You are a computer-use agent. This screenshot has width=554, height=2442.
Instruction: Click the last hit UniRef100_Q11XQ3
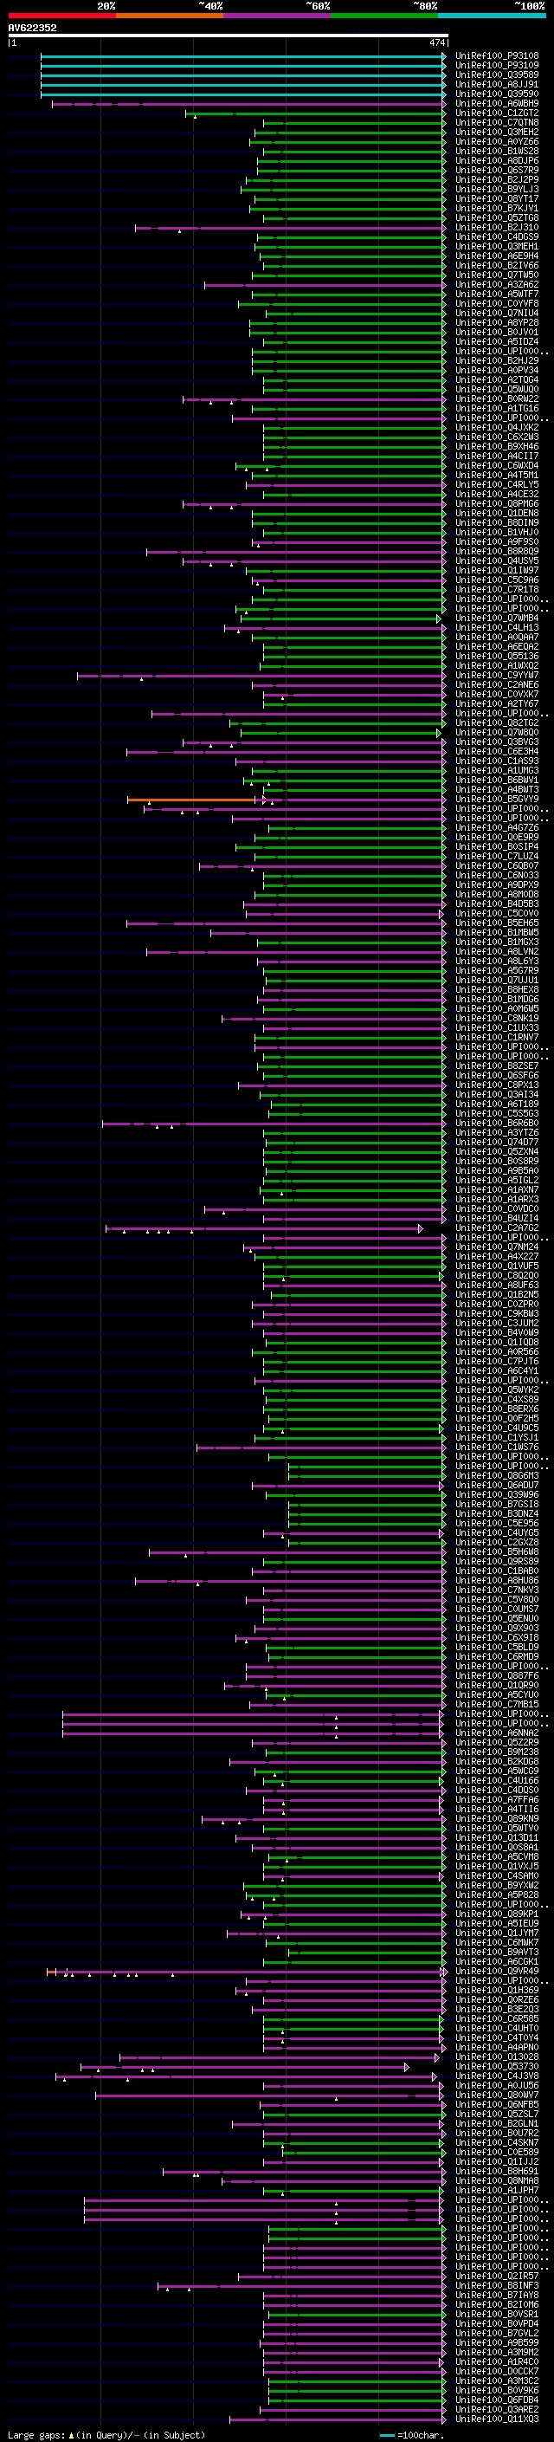[x=497, y=2419]
